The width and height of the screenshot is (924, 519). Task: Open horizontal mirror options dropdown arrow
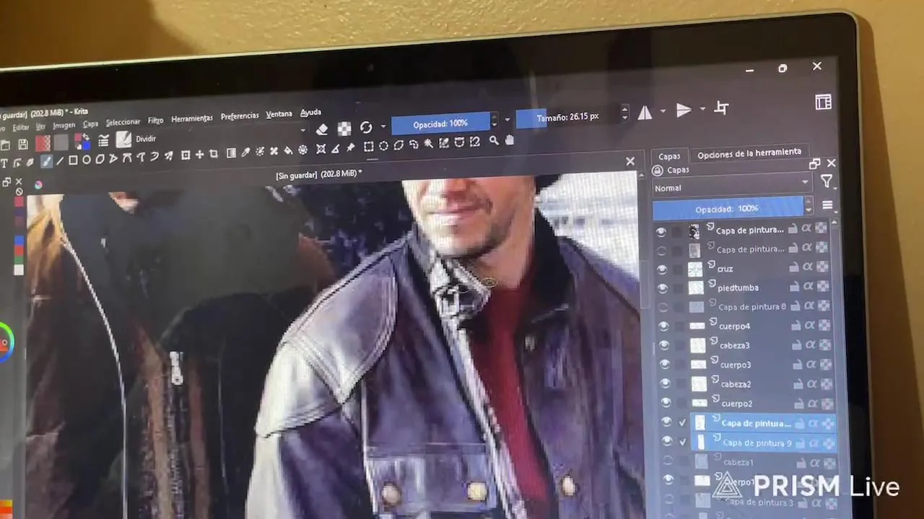663,112
